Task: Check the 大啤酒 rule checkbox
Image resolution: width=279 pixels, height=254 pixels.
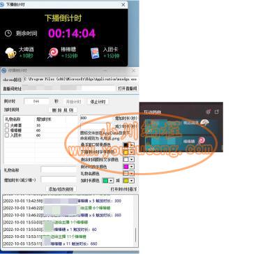Action: tap(7, 125)
